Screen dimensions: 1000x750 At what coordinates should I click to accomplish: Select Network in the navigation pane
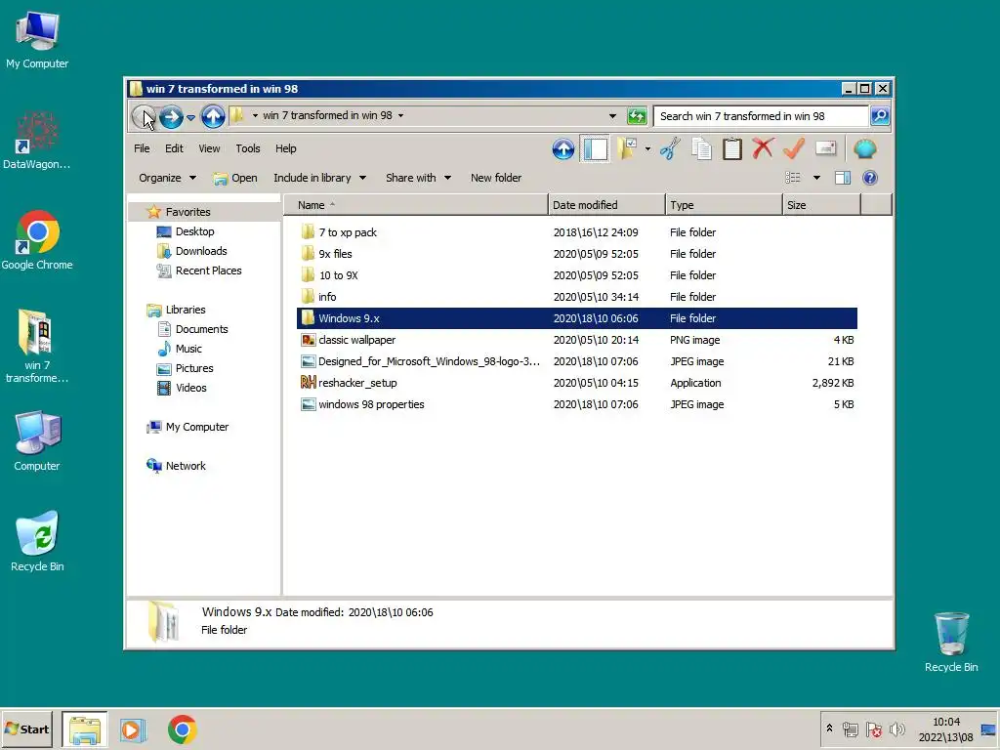point(176,466)
